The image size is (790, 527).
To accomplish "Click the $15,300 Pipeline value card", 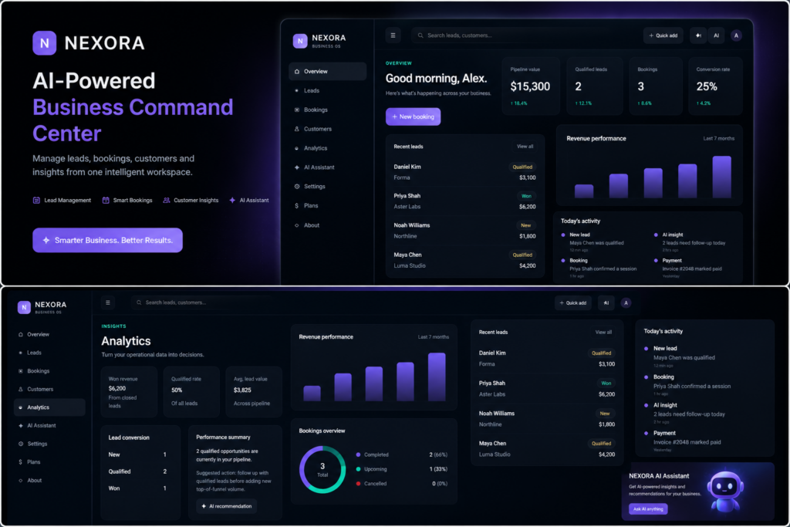I will point(531,86).
